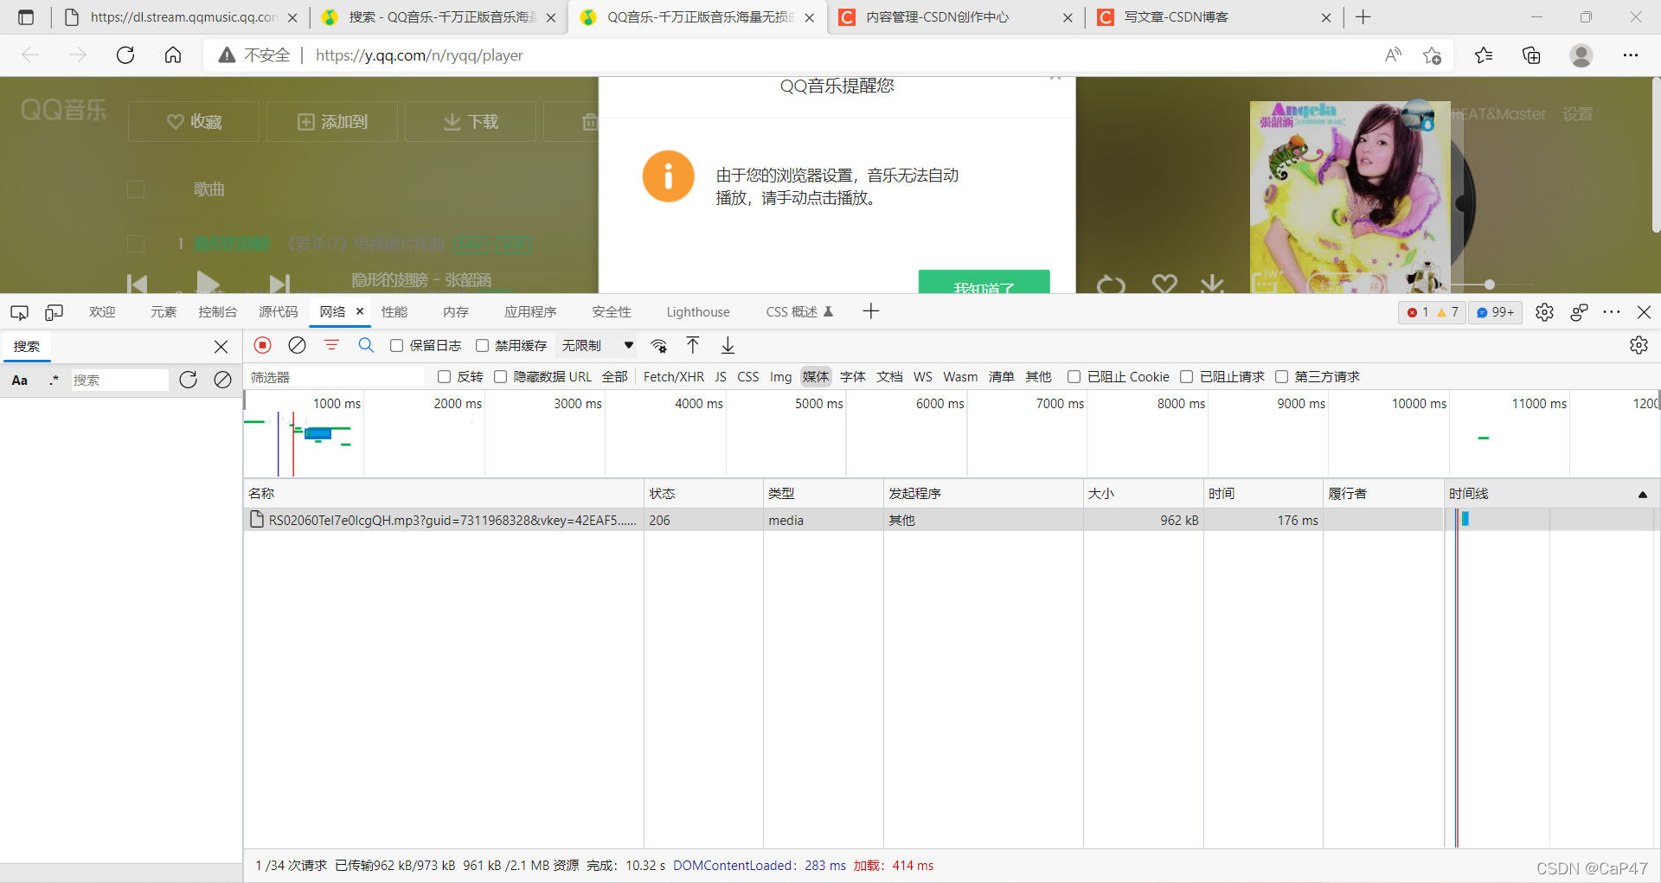The height and width of the screenshot is (883, 1661).
Task: Open browser collections icon
Action: (1531, 55)
